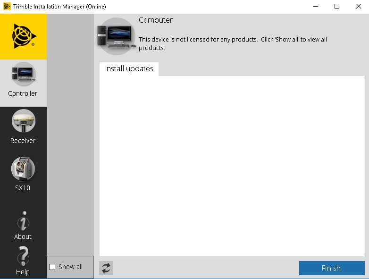369x279 pixels.
Task: Click the 'not licensed for any products' message
Action: pos(233,43)
